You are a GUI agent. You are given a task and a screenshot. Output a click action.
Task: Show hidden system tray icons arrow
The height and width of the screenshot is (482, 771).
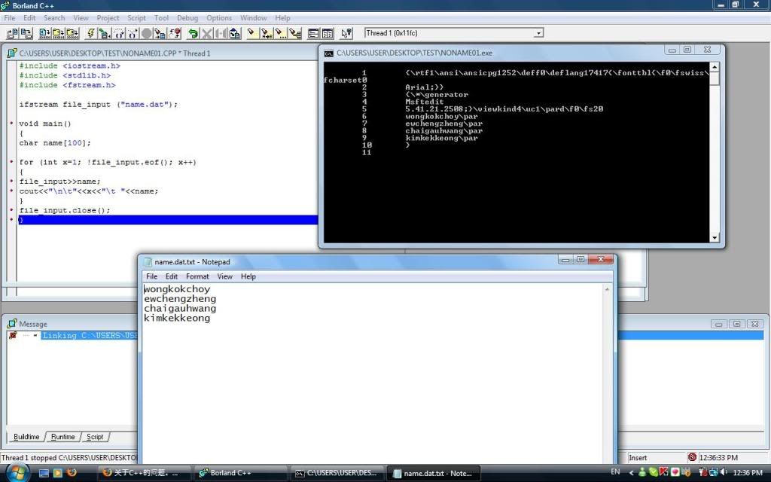[630, 473]
